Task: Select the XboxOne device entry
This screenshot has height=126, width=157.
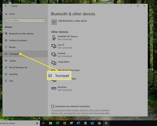Action: pyautogui.click(x=62, y=89)
